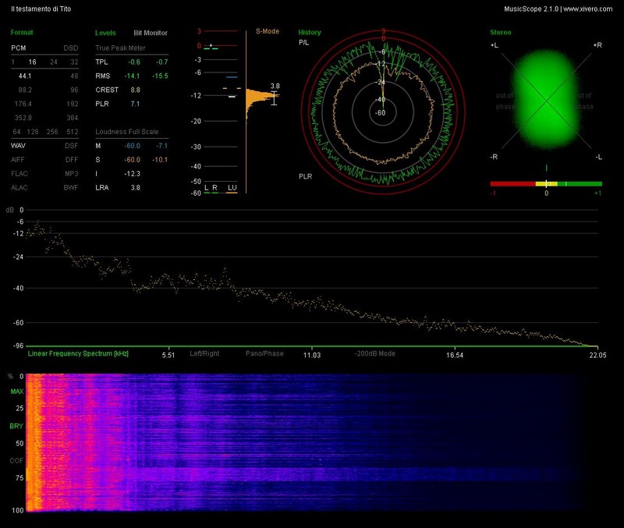
Task: Select BRY spectrogram color mode
Action: pos(16,426)
